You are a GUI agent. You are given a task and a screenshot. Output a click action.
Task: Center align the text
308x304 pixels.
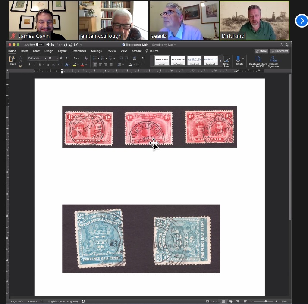click(100, 65)
